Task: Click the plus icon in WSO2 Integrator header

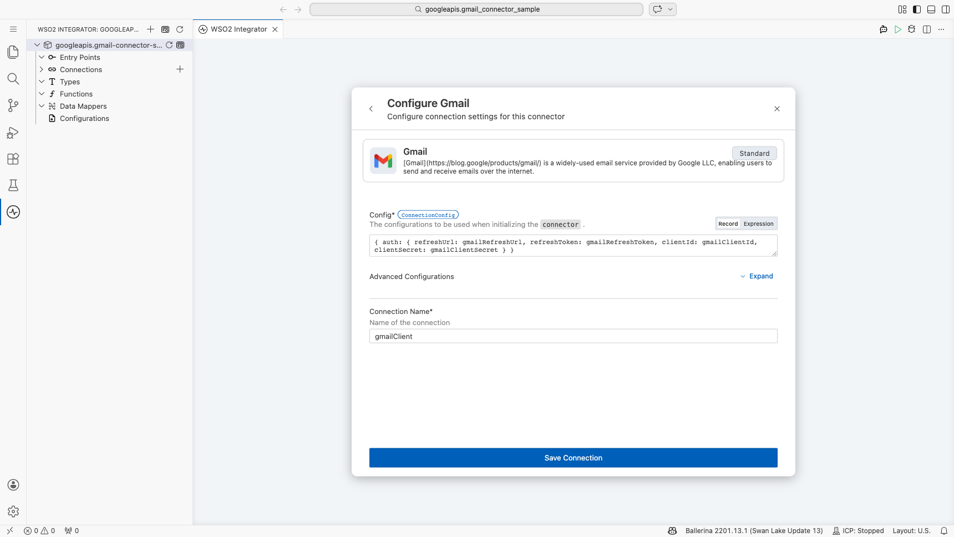Action: (151, 29)
